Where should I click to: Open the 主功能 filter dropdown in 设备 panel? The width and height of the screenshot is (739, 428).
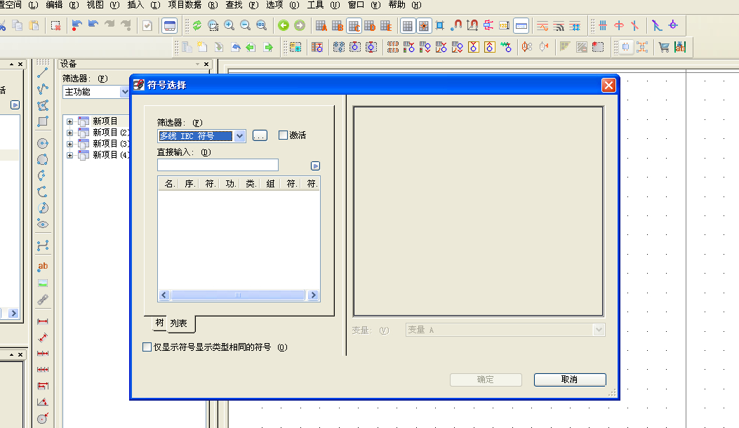point(124,92)
